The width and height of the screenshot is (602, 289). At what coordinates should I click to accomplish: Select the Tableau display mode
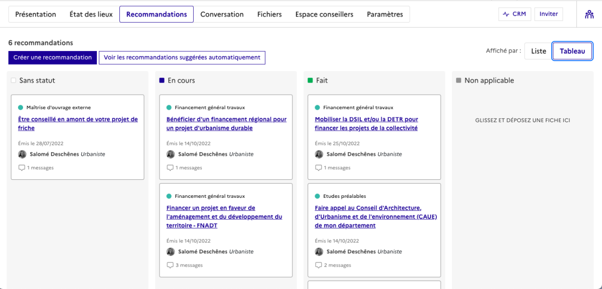click(572, 51)
